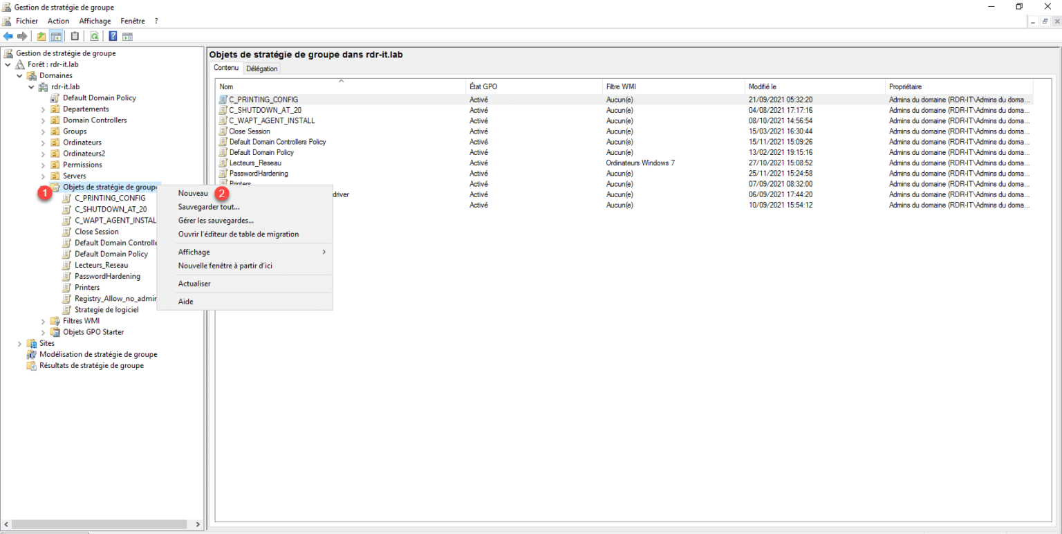Select PasswordHardening GPO in the tree
The height and width of the screenshot is (534, 1062).
(107, 276)
